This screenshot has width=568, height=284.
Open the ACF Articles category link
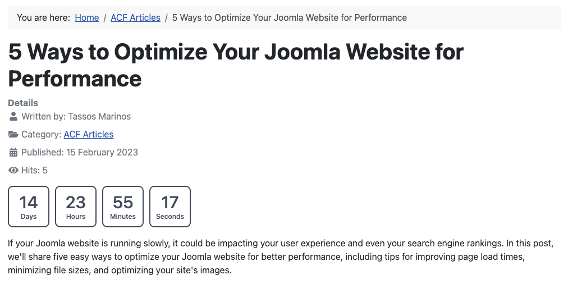(x=88, y=134)
